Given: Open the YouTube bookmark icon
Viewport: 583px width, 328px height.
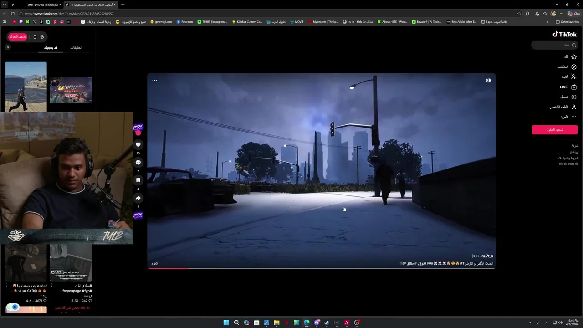Looking at the screenshot, I should click(x=14, y=22).
